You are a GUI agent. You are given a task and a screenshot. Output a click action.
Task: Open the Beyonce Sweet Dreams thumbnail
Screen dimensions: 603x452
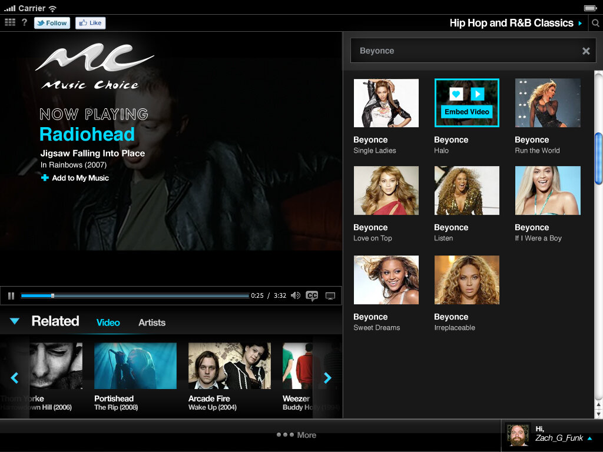click(x=386, y=280)
